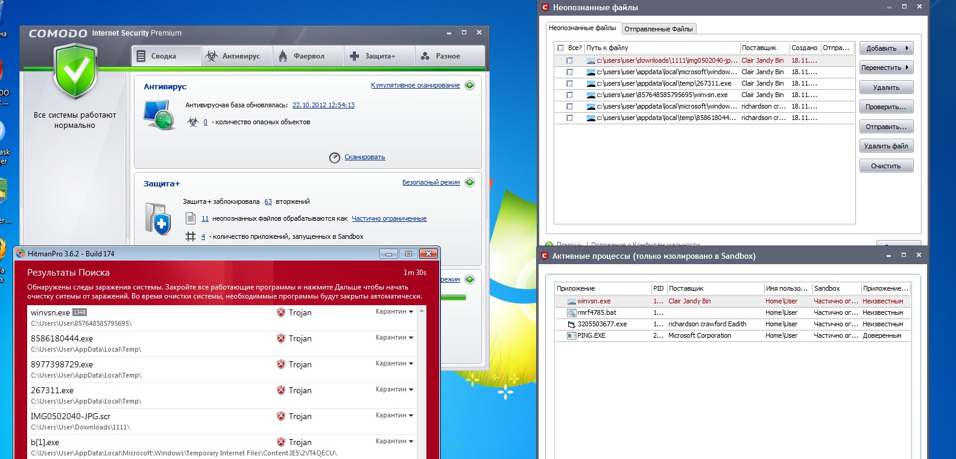
Task: Click Trojan shield icon for IMG0502040-JPG.scr
Action: tap(280, 416)
